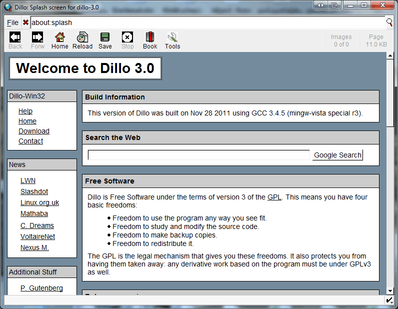Open the Slashdot news link
This screenshot has width=398, height=309.
[34, 191]
